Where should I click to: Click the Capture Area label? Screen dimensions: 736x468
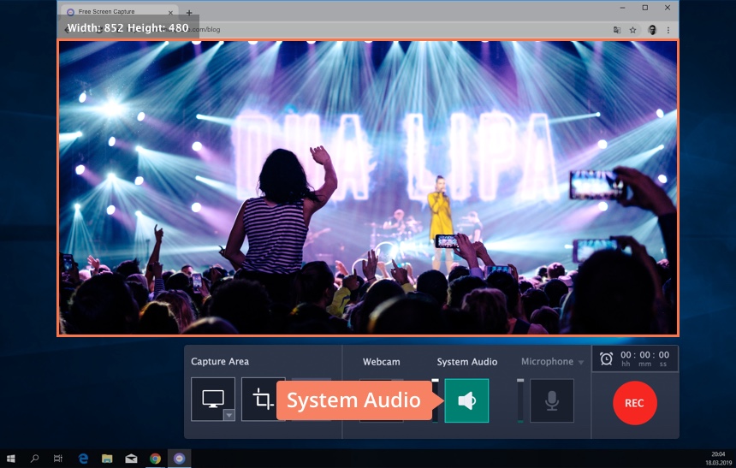[220, 361]
